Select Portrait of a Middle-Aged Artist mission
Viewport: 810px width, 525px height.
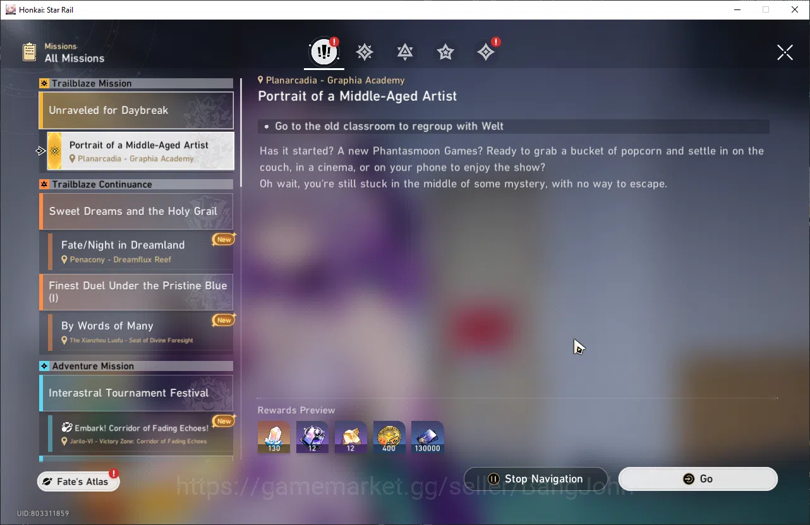tap(140, 151)
